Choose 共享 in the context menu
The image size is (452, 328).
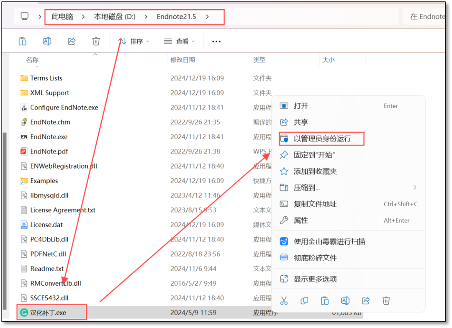(x=349, y=122)
